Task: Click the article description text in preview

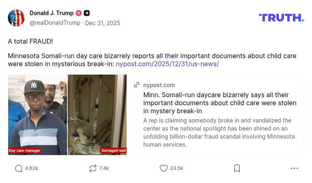Action: tap(219, 133)
